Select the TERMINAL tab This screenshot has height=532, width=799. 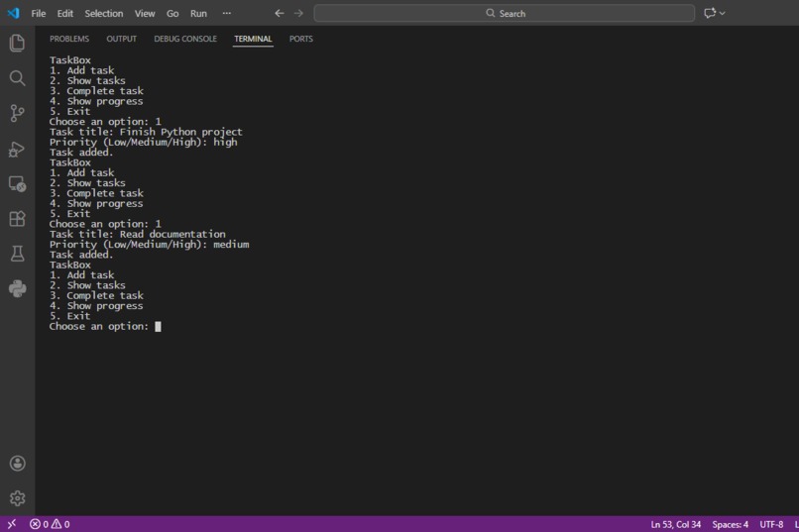tap(253, 39)
